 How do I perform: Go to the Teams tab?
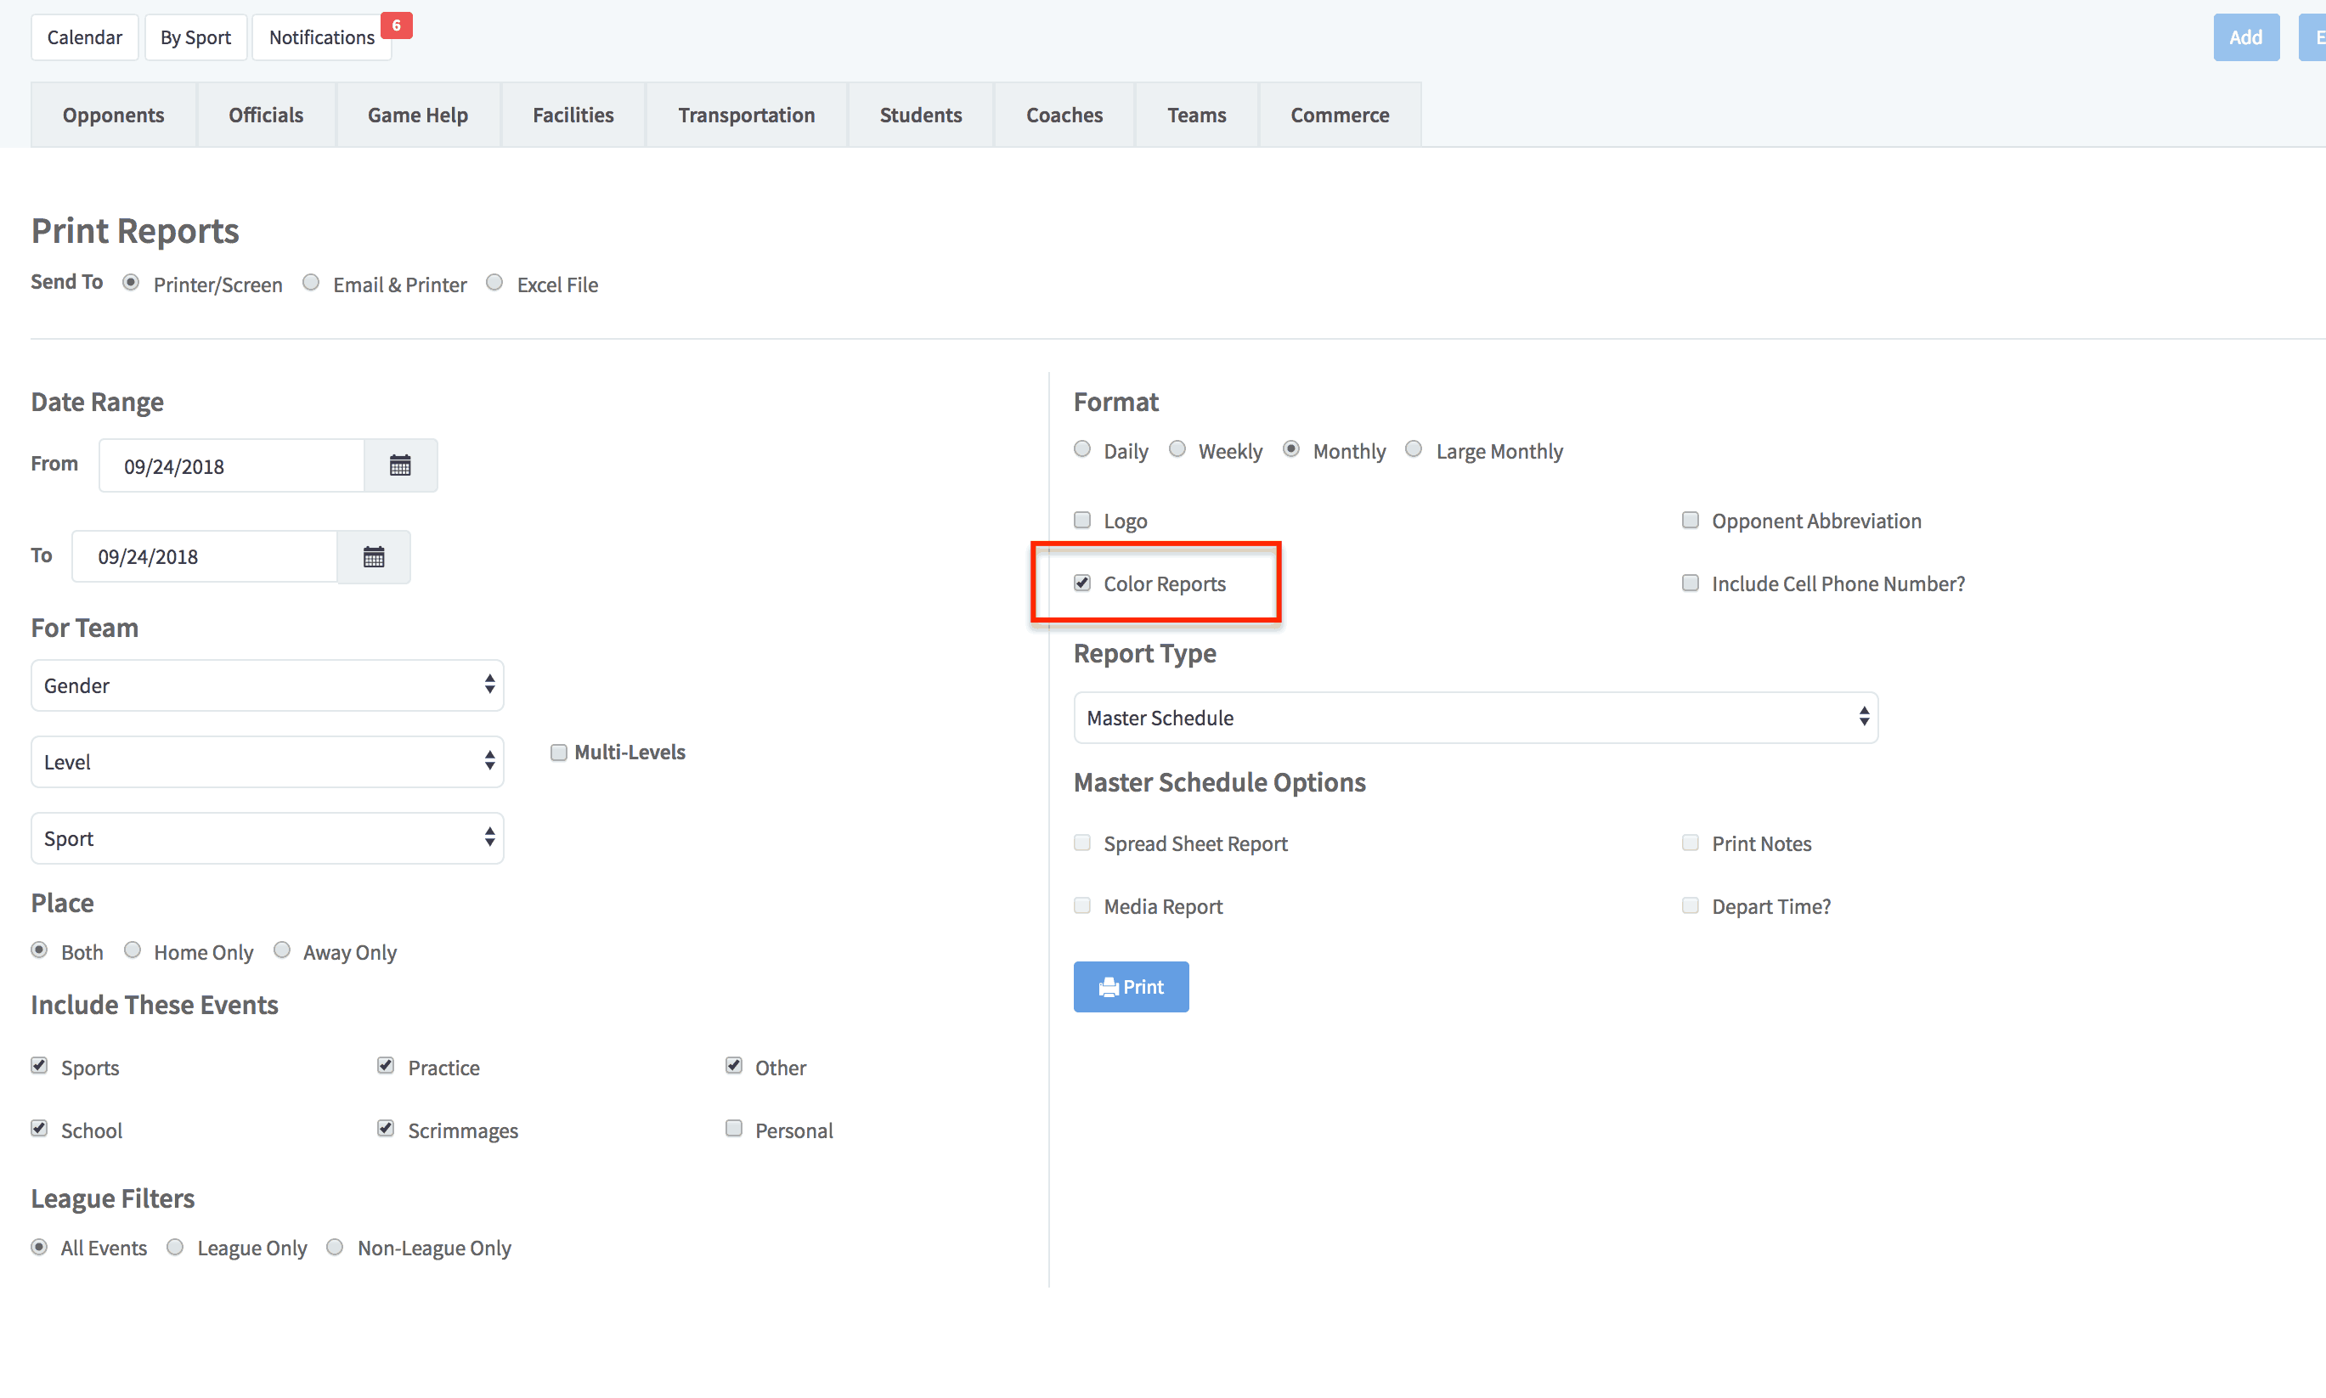coord(1197,115)
